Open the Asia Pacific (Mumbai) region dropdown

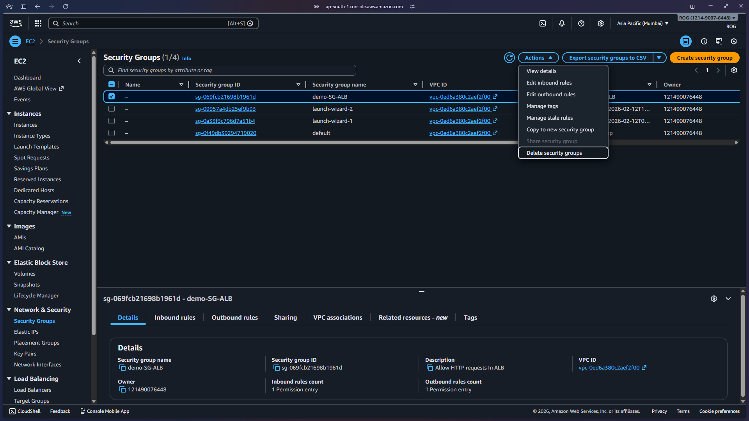pyautogui.click(x=642, y=23)
